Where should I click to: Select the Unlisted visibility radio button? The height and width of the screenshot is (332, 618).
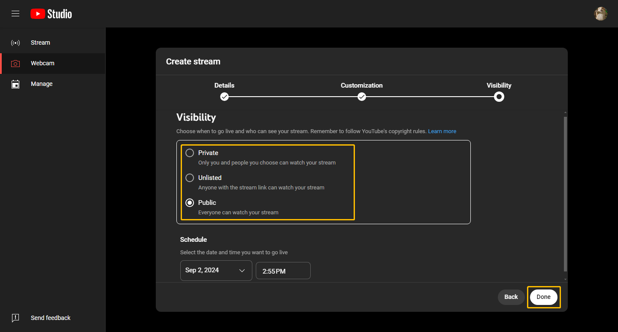[190, 178]
